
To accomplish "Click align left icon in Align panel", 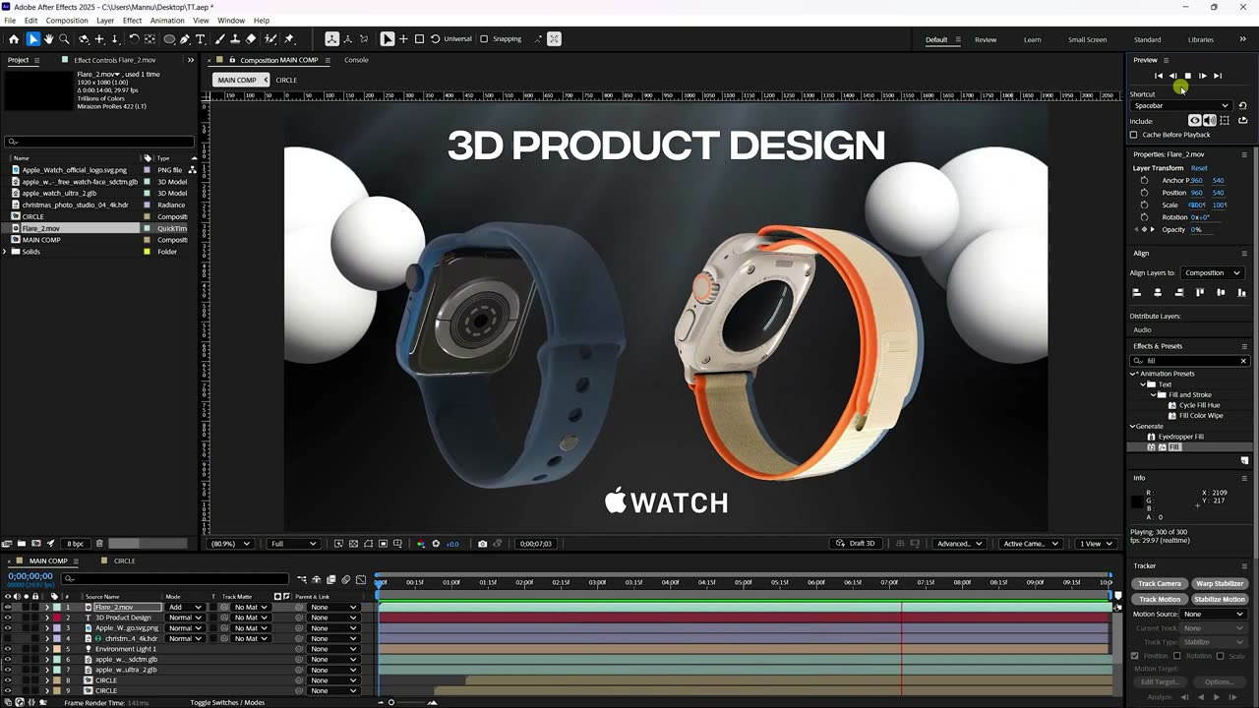I will [x=1136, y=292].
